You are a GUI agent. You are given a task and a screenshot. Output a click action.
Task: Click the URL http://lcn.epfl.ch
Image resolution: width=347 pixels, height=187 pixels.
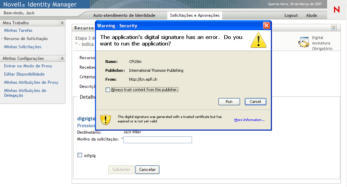click(143, 79)
